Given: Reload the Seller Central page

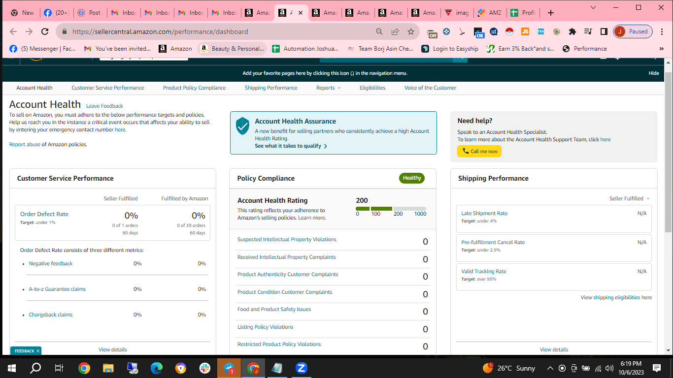Looking at the screenshot, I should click(45, 31).
